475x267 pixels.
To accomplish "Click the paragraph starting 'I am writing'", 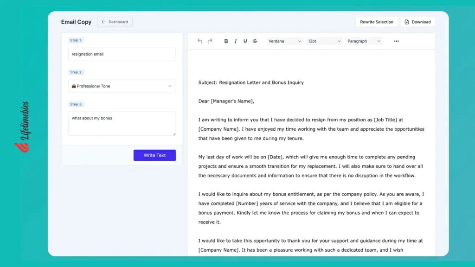I will pyautogui.click(x=311, y=129).
